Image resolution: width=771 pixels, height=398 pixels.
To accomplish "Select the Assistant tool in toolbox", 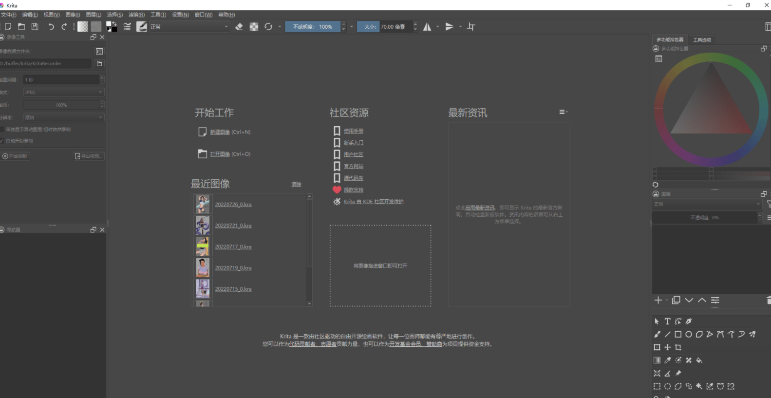I will 657,374.
